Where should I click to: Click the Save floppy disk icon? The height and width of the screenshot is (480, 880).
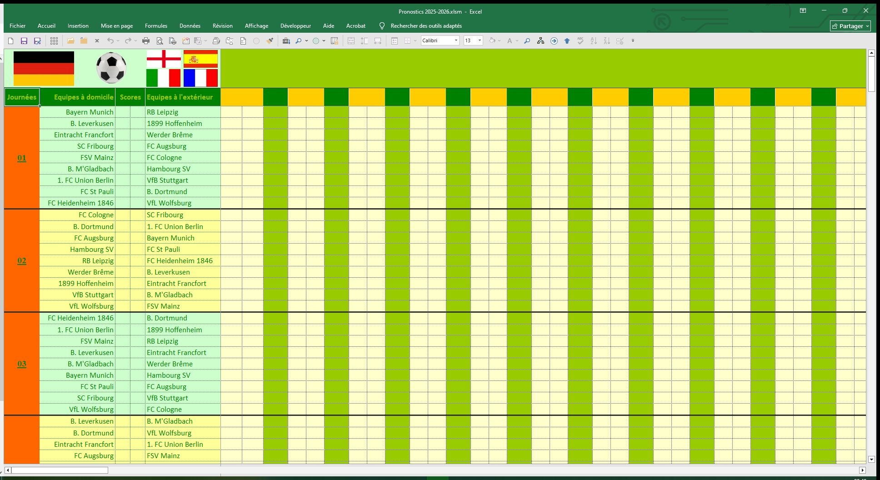point(24,41)
